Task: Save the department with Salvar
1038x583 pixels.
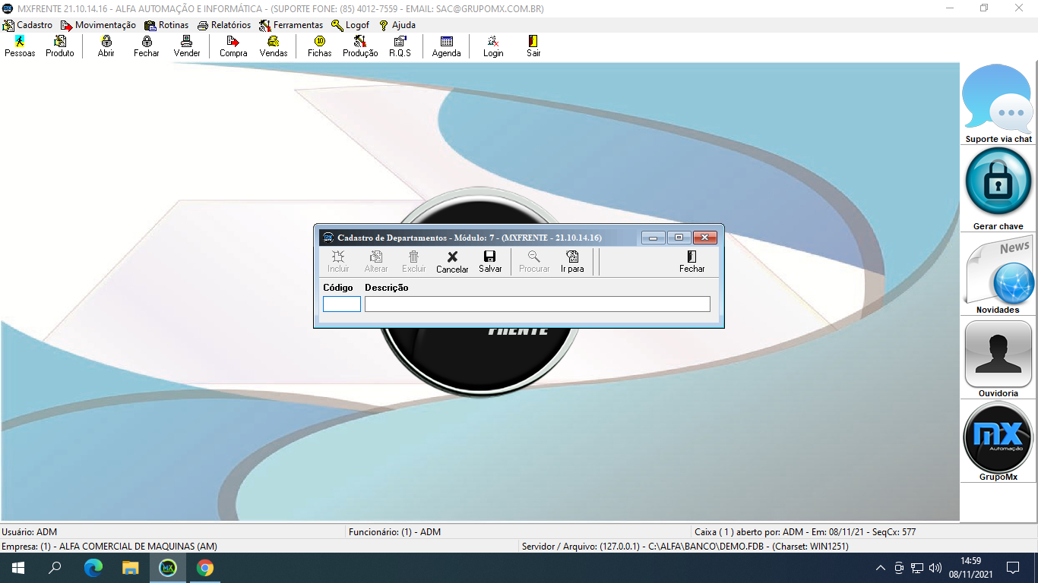Action: click(490, 261)
